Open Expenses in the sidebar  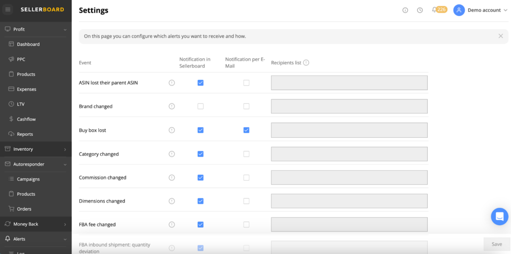tap(27, 89)
